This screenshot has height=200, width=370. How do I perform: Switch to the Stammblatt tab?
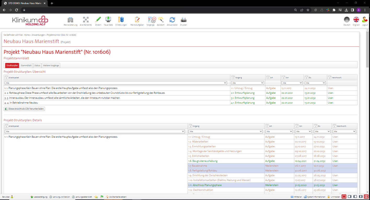click(26, 65)
